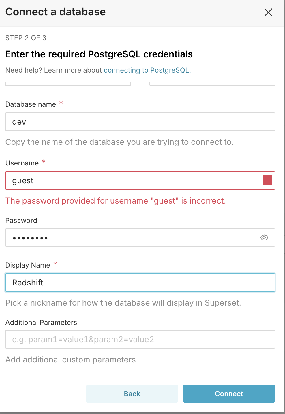Click the Enter the required PostgreSQL credentials heading

99,54
